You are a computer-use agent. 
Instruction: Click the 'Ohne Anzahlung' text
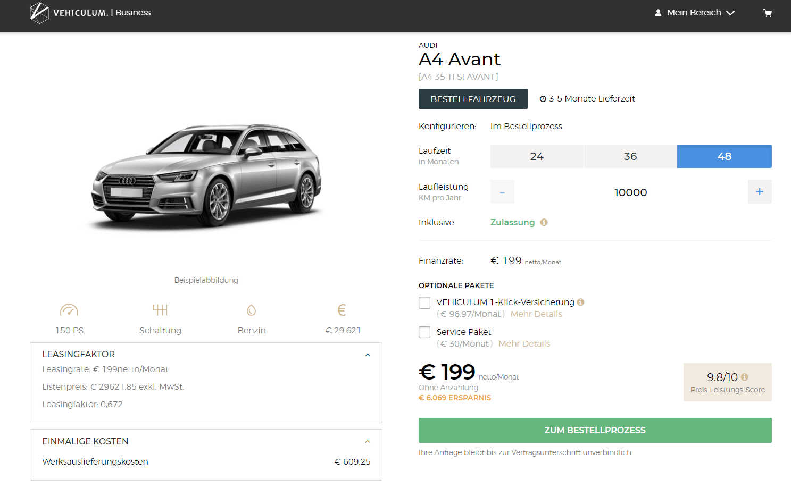448,388
